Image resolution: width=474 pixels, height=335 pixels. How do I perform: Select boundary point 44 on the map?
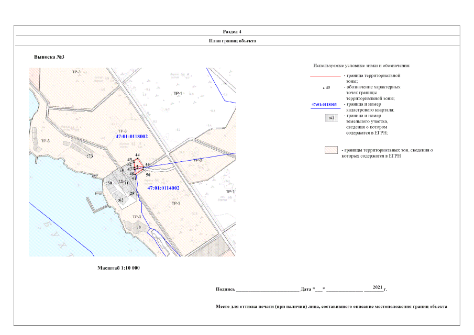tap(137, 155)
